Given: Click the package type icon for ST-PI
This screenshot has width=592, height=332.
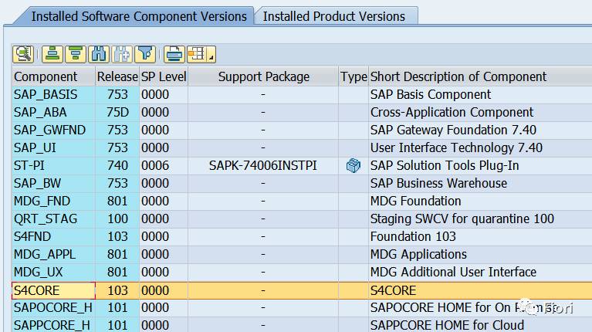Looking at the screenshot, I should 354,165.
